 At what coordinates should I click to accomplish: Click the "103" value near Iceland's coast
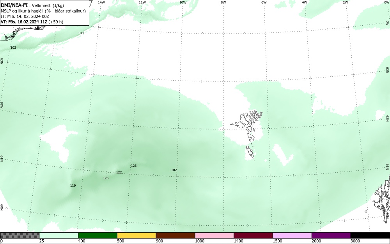point(81,33)
